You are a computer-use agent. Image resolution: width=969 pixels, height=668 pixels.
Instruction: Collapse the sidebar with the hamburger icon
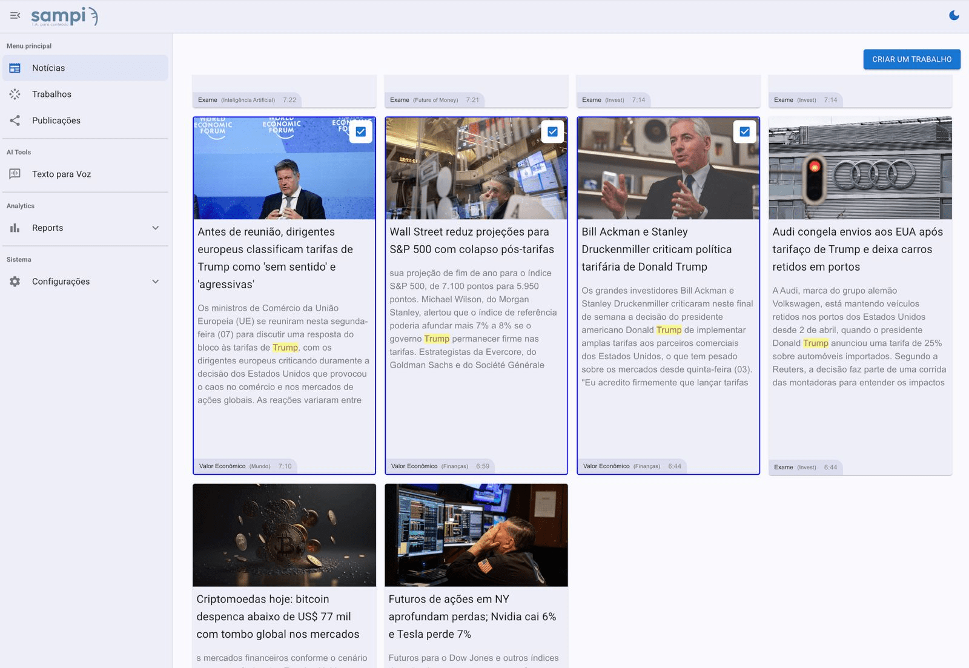tap(15, 16)
